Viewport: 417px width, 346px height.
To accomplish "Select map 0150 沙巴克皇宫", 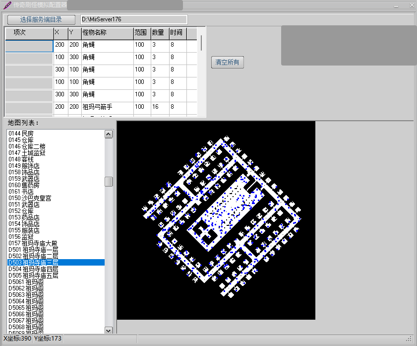I will pyautogui.click(x=56, y=198).
